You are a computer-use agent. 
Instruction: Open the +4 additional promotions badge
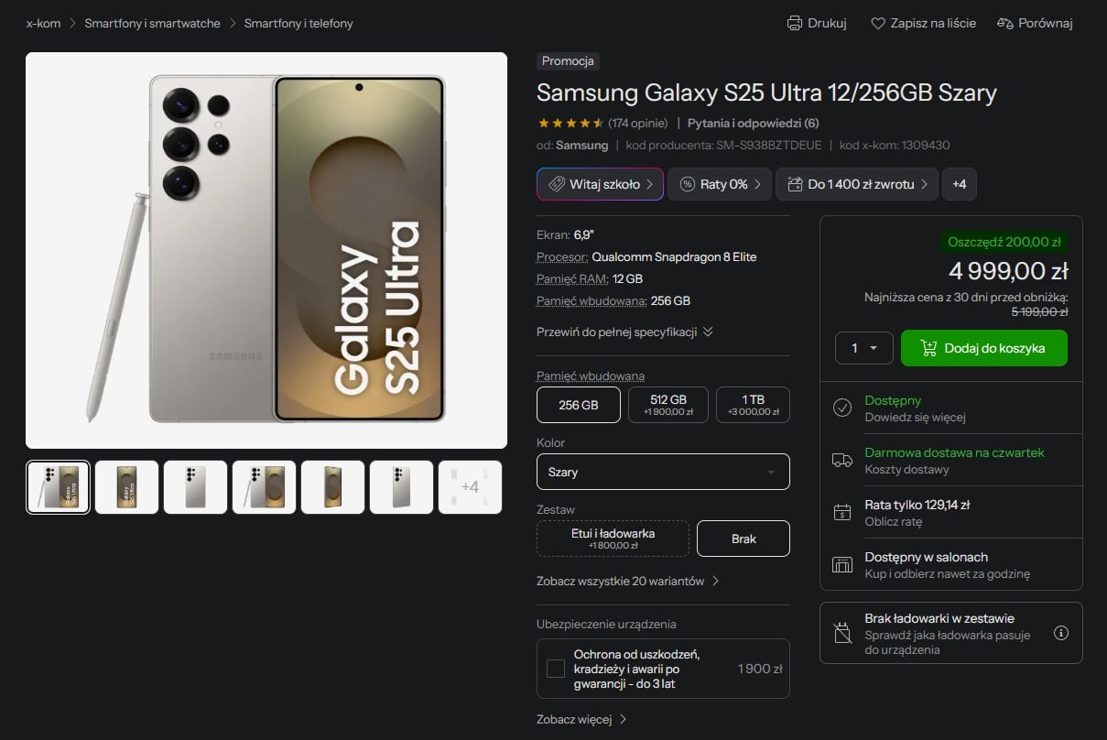tap(960, 184)
